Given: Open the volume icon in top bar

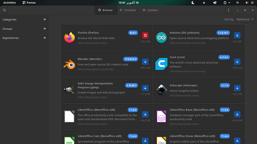Looking at the screenshot, I should [247, 3].
